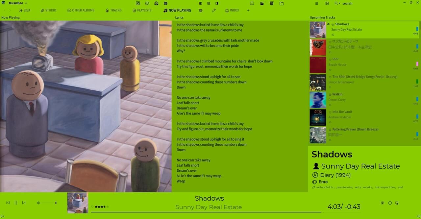Image resolution: width=421 pixels, height=219 pixels.
Task: Select The 59th Street Bridge Song track
Action: point(364,82)
